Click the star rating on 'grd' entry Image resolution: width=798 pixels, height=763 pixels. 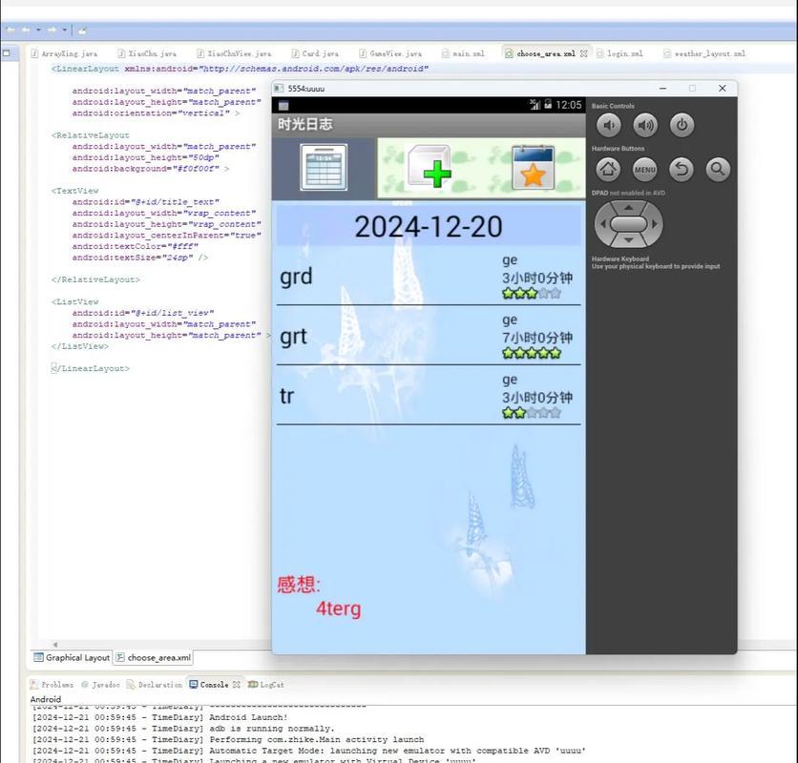coord(531,294)
